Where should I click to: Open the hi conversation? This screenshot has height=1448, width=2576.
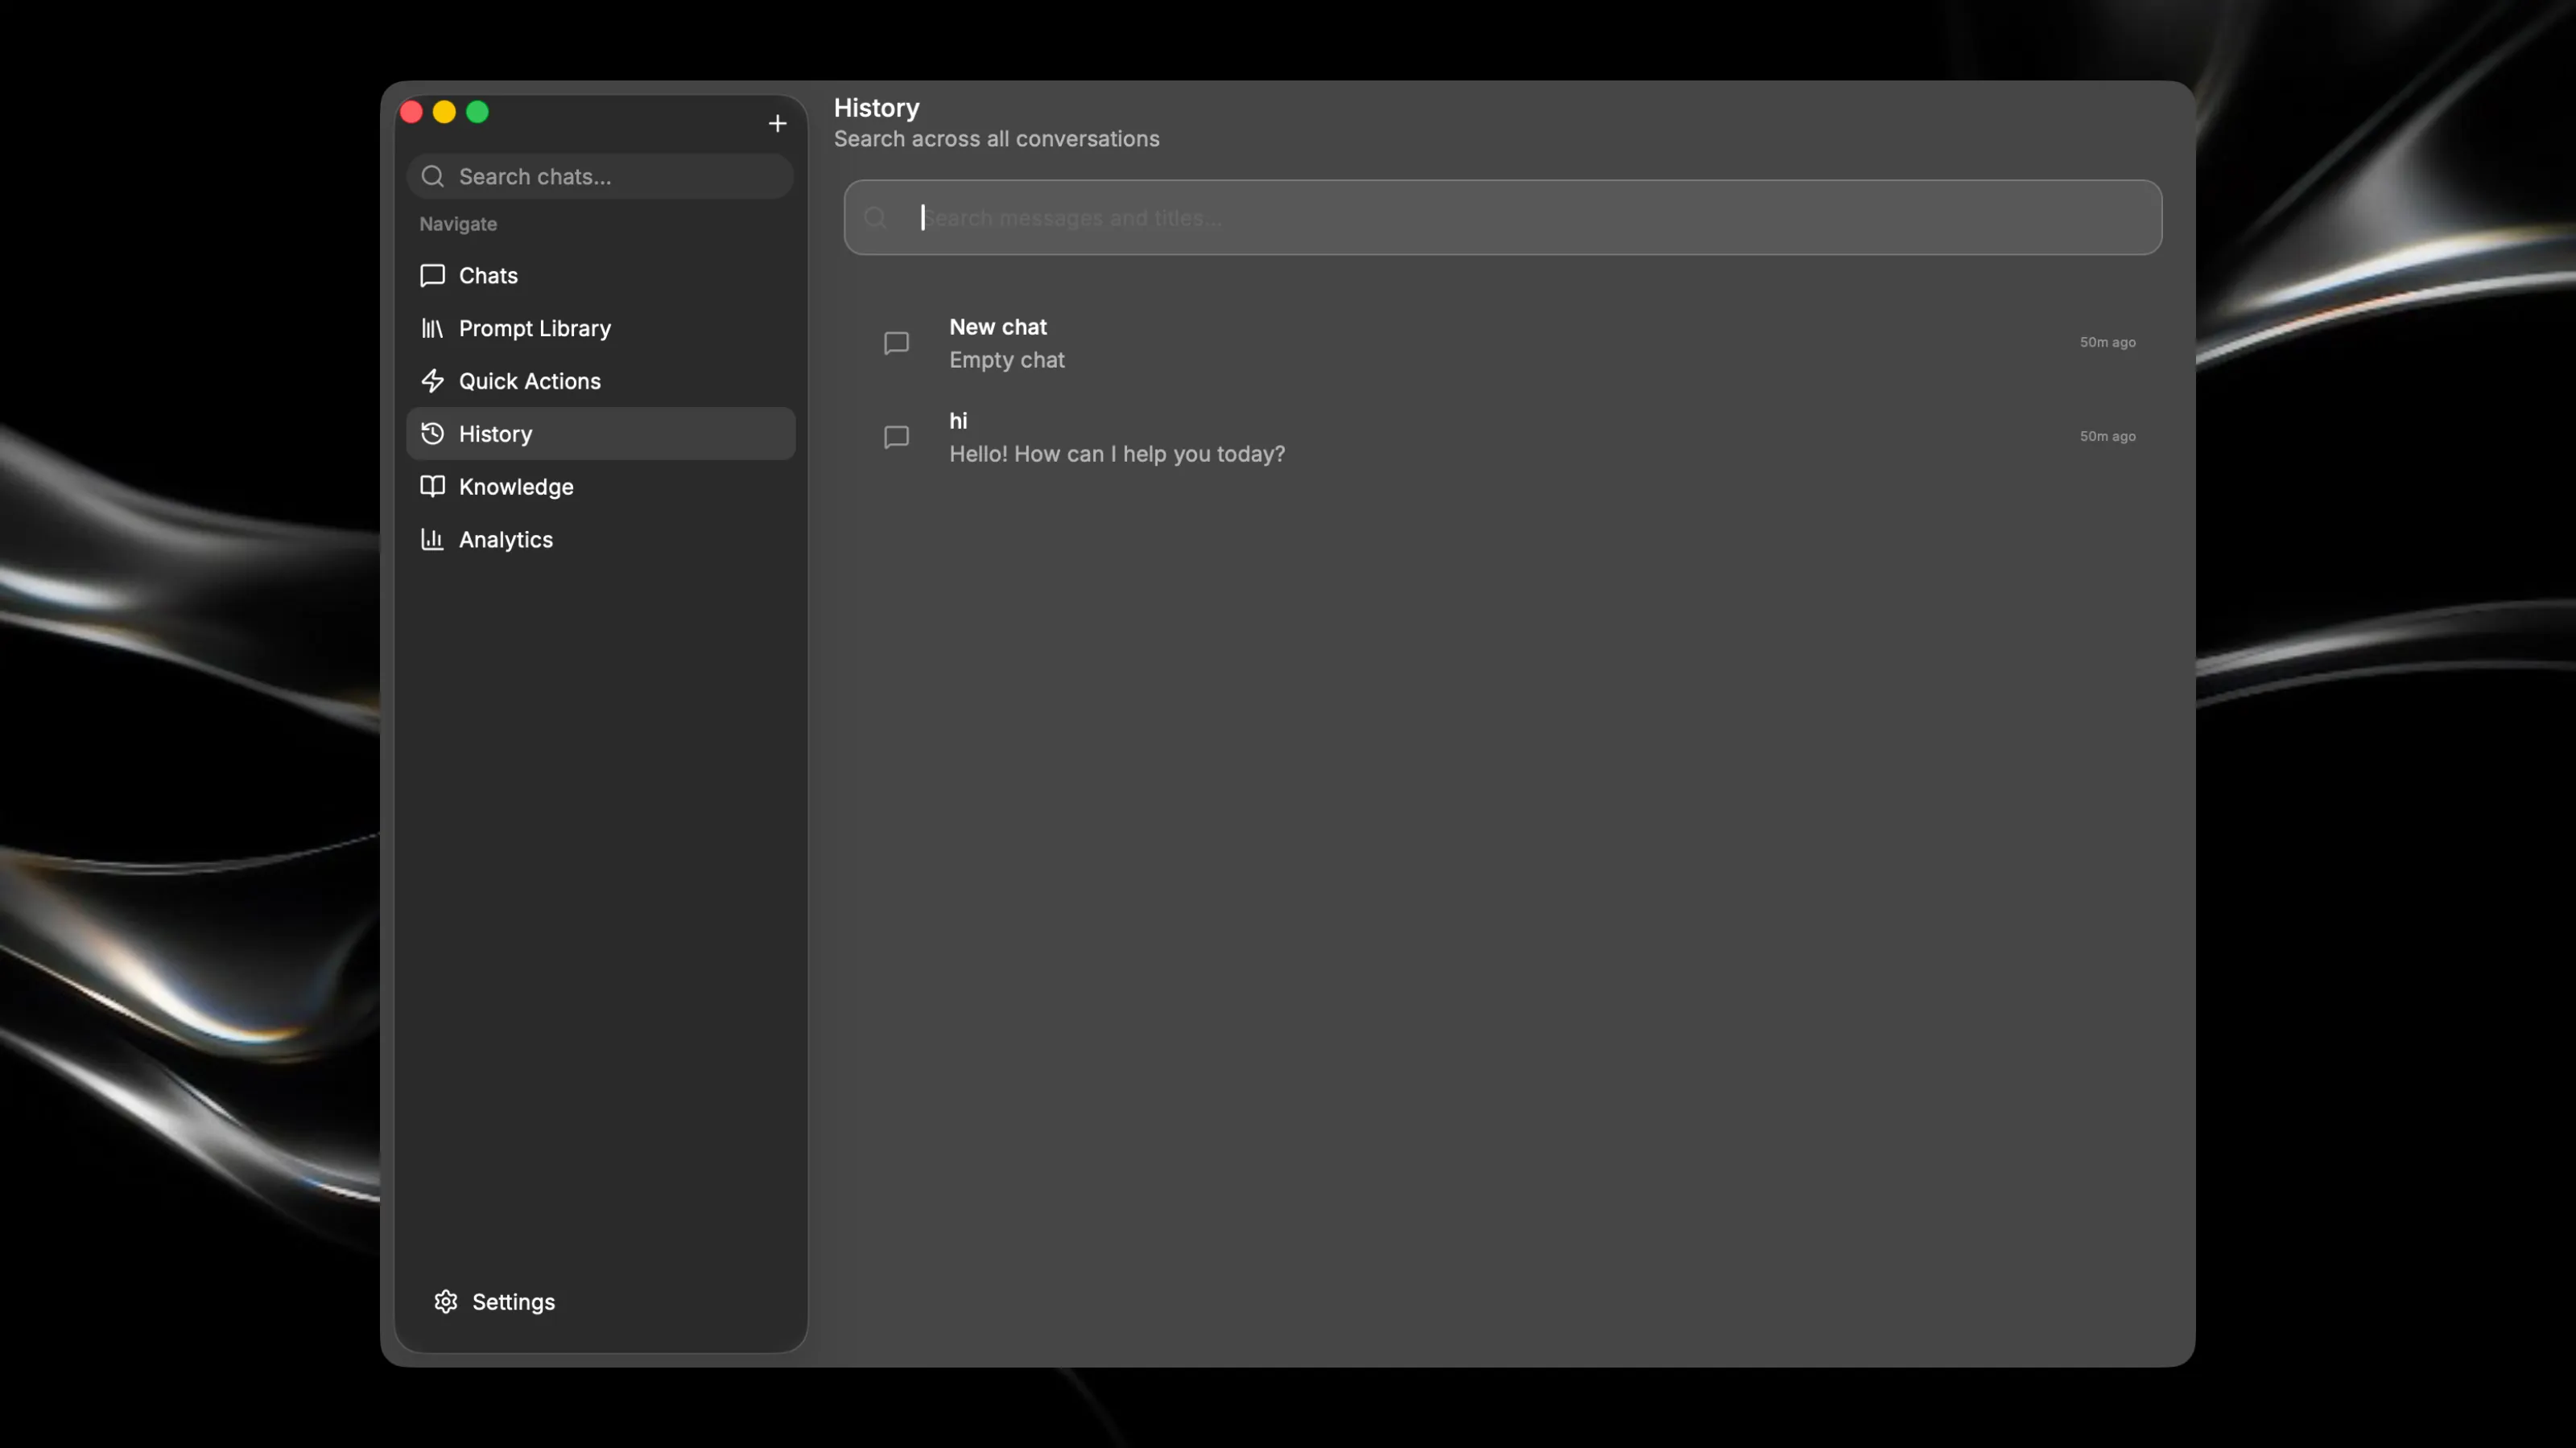(x=1503, y=437)
